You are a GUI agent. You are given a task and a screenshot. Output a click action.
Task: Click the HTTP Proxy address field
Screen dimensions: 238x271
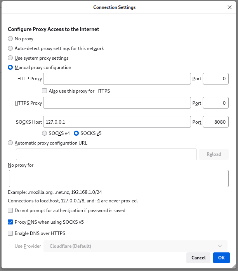pyautogui.click(x=117, y=79)
